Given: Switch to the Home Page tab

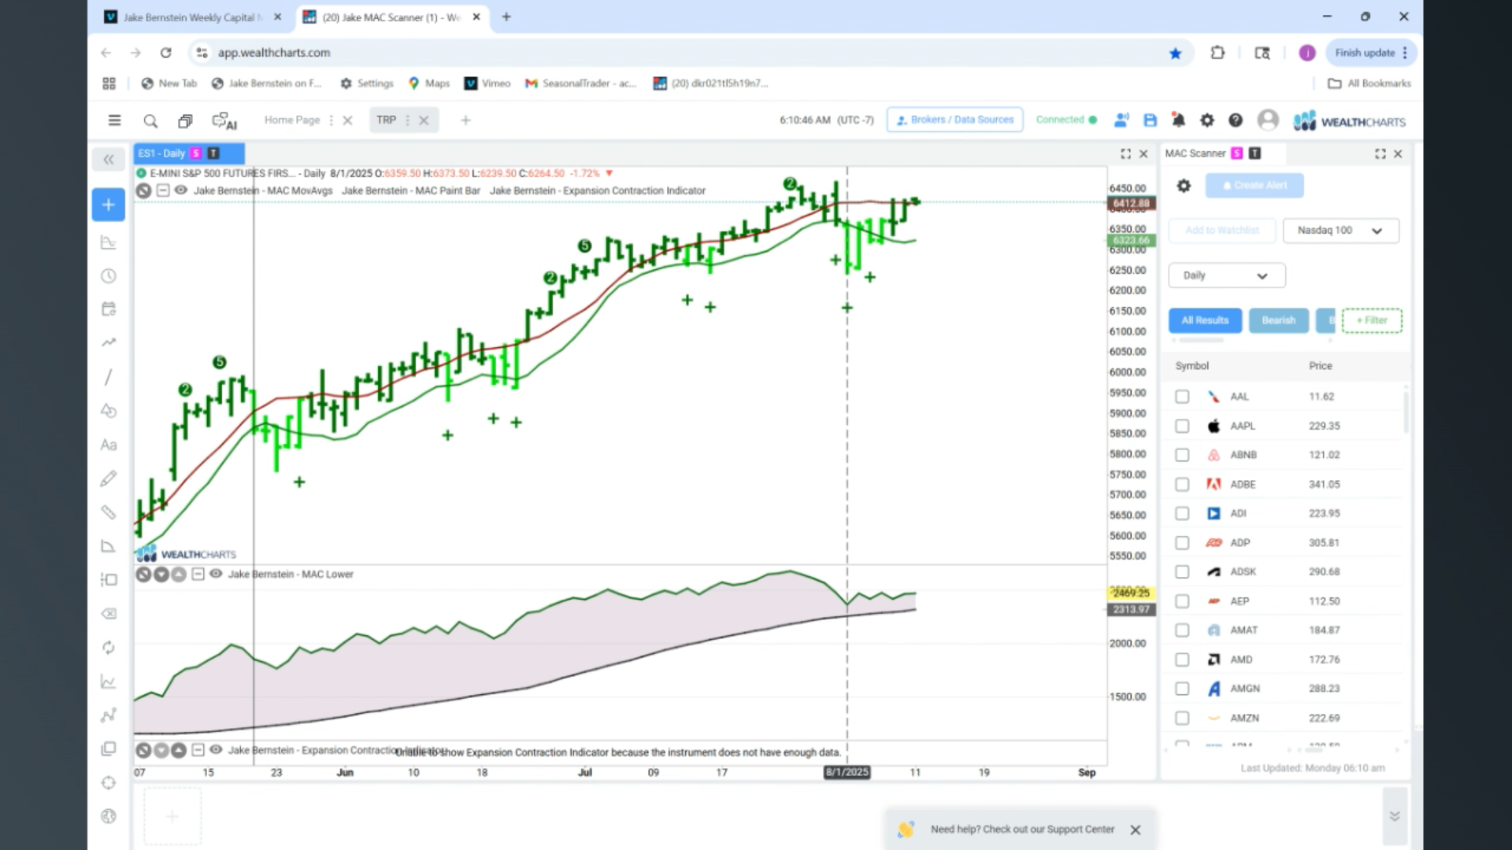Looking at the screenshot, I should [x=292, y=120].
